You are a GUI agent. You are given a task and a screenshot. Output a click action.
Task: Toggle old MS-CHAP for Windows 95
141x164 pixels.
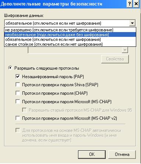tap(24, 110)
